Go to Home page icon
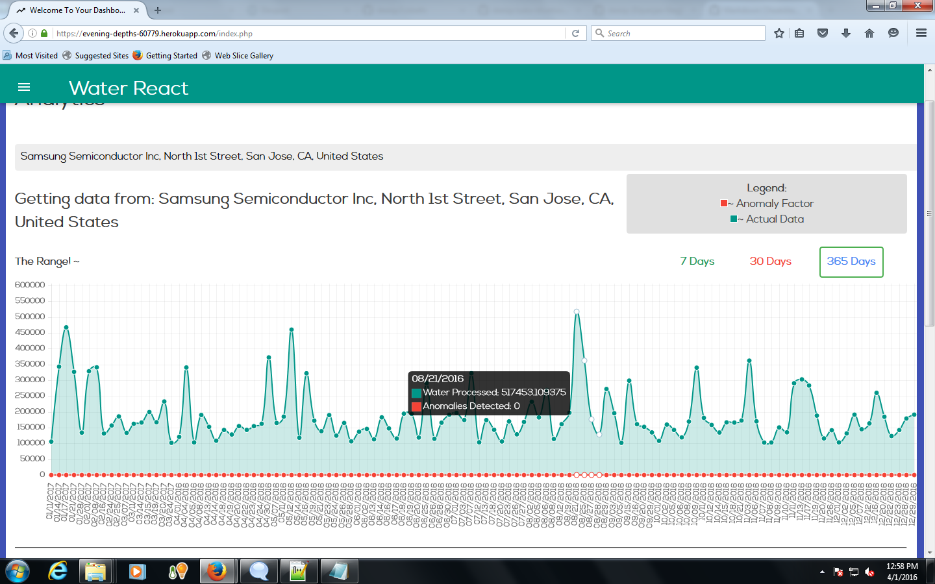 (869, 33)
